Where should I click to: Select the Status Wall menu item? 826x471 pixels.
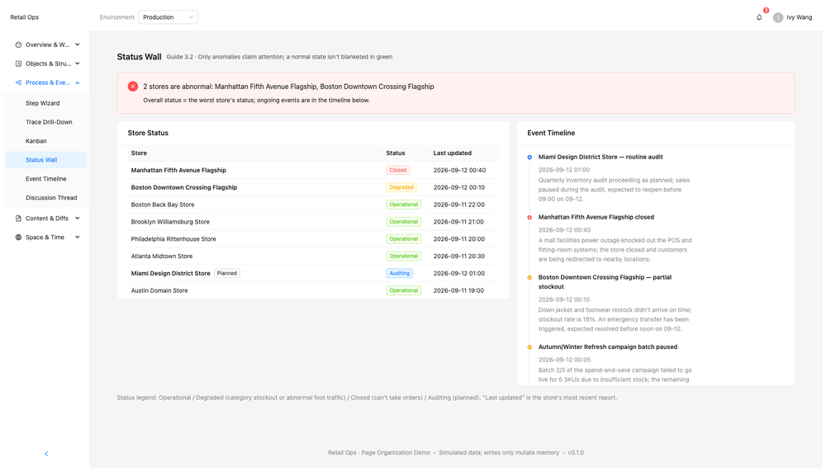(46, 160)
